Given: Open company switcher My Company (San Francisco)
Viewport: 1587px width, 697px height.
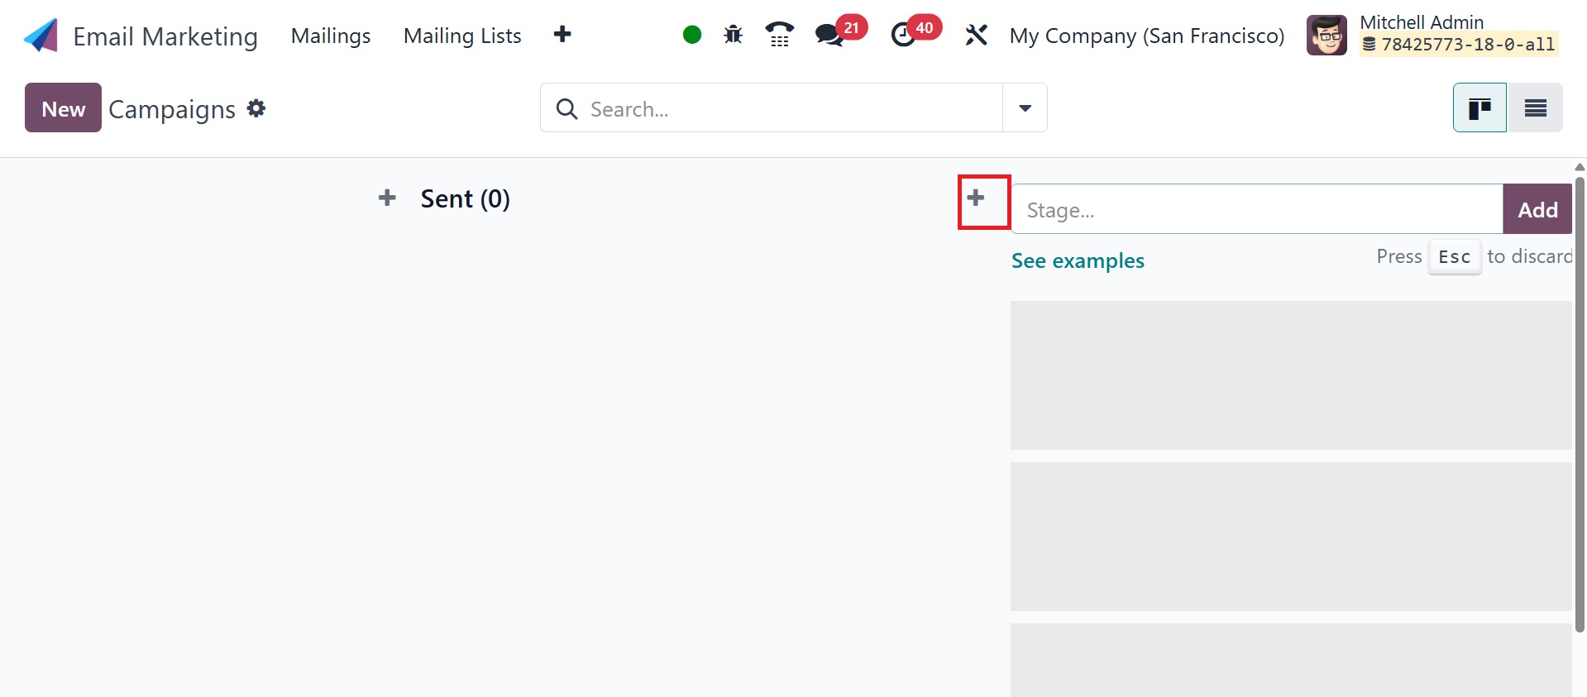Looking at the screenshot, I should [x=1146, y=36].
